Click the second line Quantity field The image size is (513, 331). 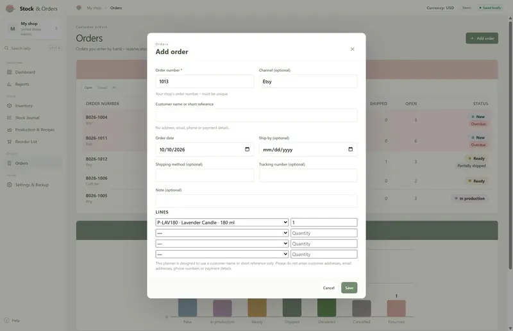pos(324,233)
